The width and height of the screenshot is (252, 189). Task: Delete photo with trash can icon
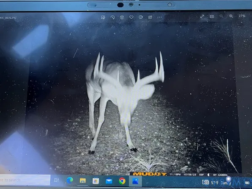point(122,17)
